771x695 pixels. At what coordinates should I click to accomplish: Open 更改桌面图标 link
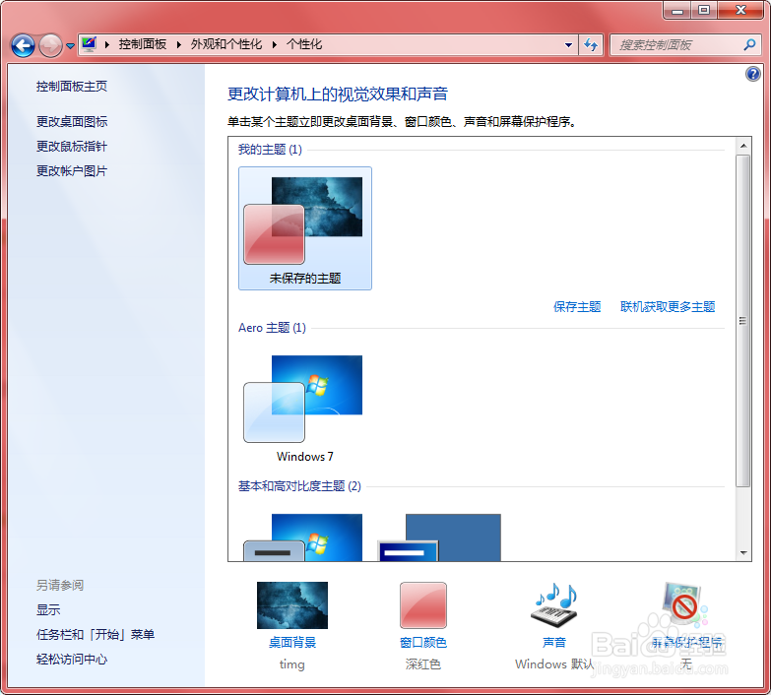pyautogui.click(x=71, y=121)
